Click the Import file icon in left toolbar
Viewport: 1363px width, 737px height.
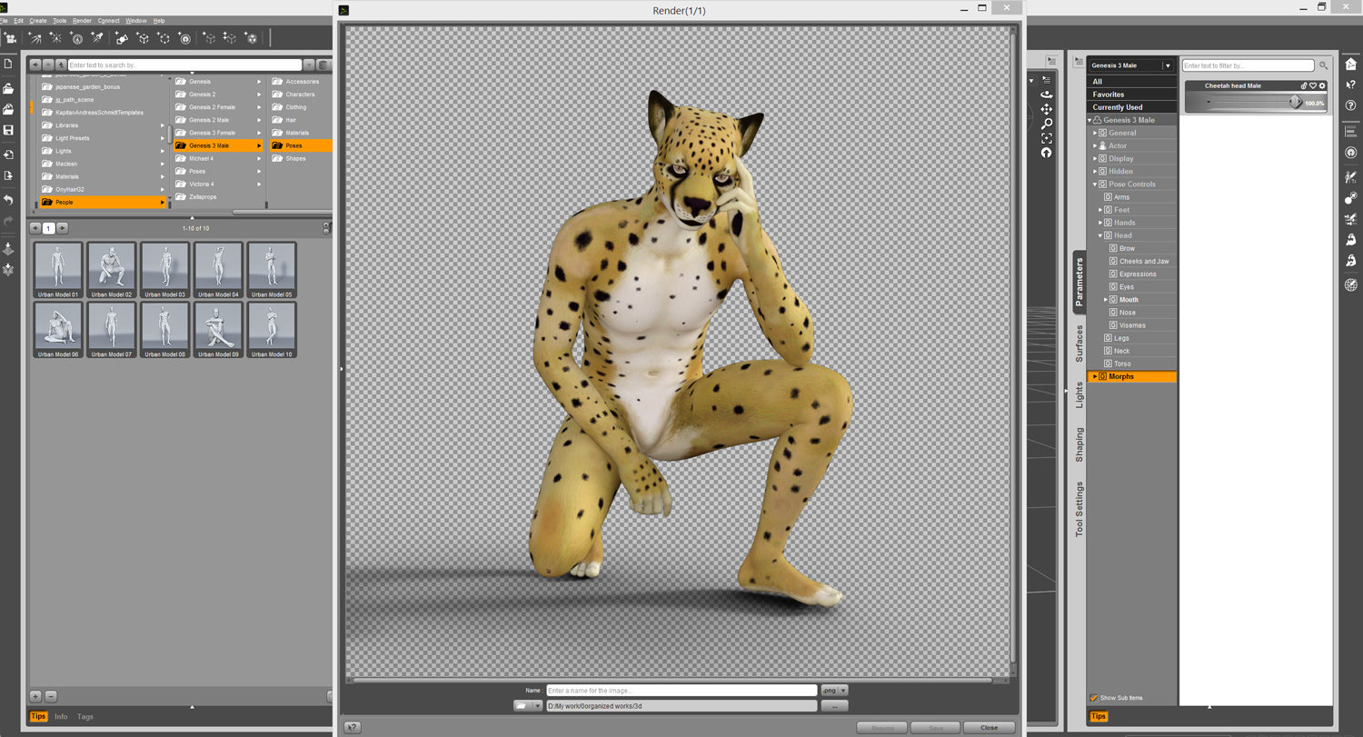(8, 154)
